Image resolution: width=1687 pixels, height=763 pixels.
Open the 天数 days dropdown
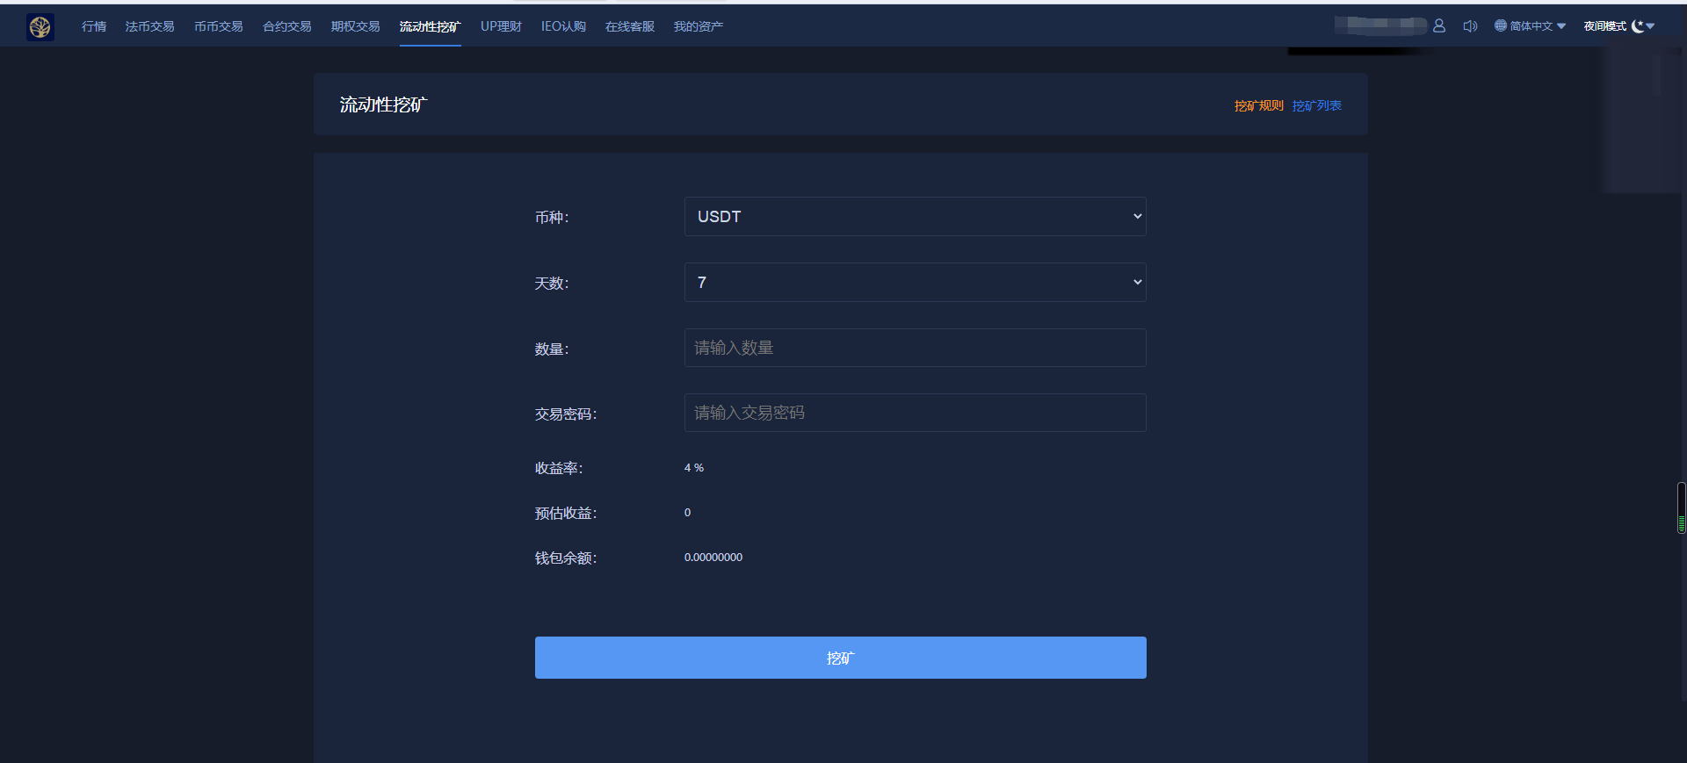(915, 283)
